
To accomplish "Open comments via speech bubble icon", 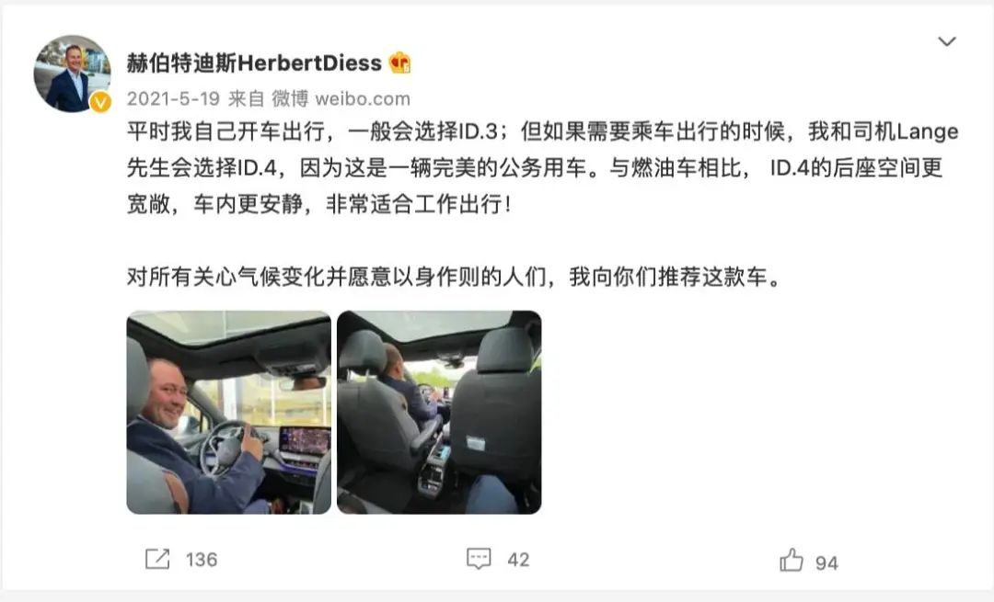I will tap(479, 559).
